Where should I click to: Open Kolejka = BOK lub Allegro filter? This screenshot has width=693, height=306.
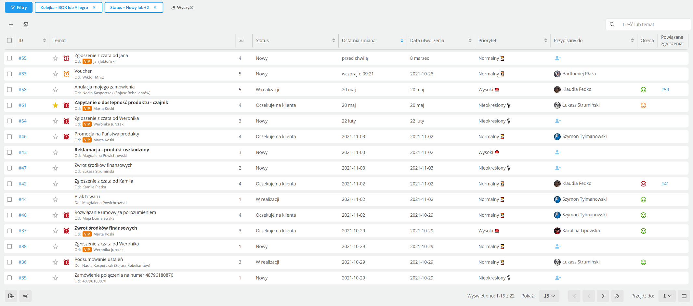tap(64, 7)
